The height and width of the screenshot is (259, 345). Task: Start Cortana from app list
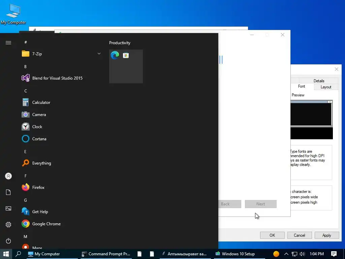[61, 139]
